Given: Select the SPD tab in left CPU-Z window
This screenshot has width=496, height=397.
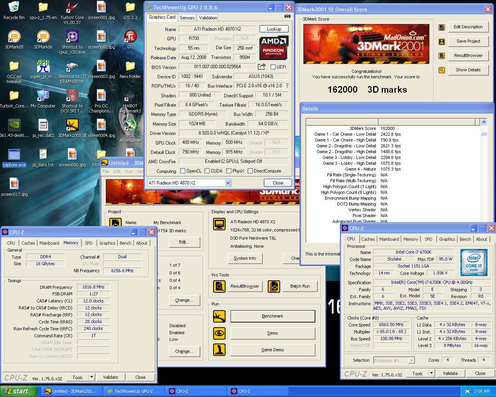Looking at the screenshot, I should coord(89,243).
